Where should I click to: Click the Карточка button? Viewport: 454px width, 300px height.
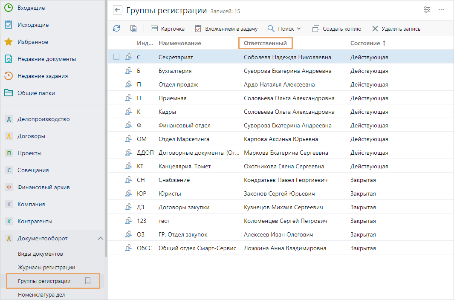168,29
